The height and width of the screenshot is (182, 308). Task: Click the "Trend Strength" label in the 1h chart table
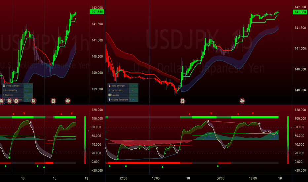(13, 86)
